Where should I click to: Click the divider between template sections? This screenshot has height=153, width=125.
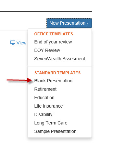(60, 66)
